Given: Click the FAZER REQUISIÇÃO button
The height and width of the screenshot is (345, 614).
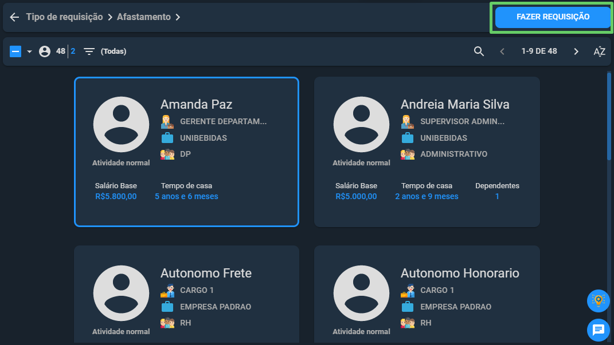Looking at the screenshot, I should coord(553,17).
